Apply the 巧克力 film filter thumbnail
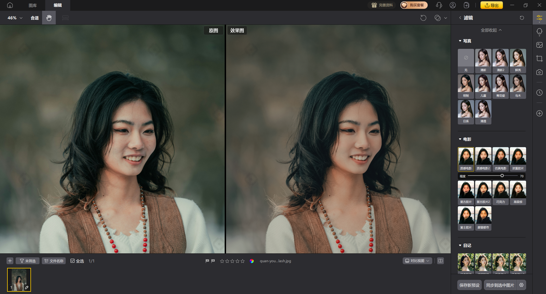546x294 pixels. click(x=500, y=193)
